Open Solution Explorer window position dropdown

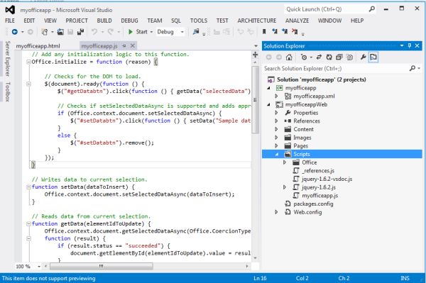[x=402, y=46]
